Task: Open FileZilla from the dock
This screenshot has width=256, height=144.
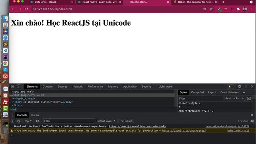Action: (x=5, y=102)
